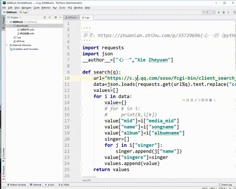Click UTF-8 encoding in status bar
This screenshot has height=189, width=236.
(x=222, y=188)
